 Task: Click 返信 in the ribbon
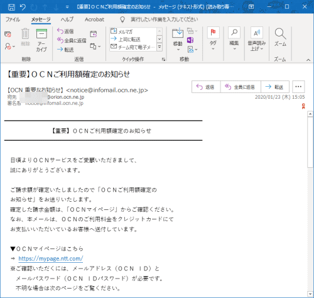point(65,31)
